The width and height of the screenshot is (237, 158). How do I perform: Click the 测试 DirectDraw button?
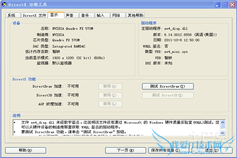[x=168, y=87]
